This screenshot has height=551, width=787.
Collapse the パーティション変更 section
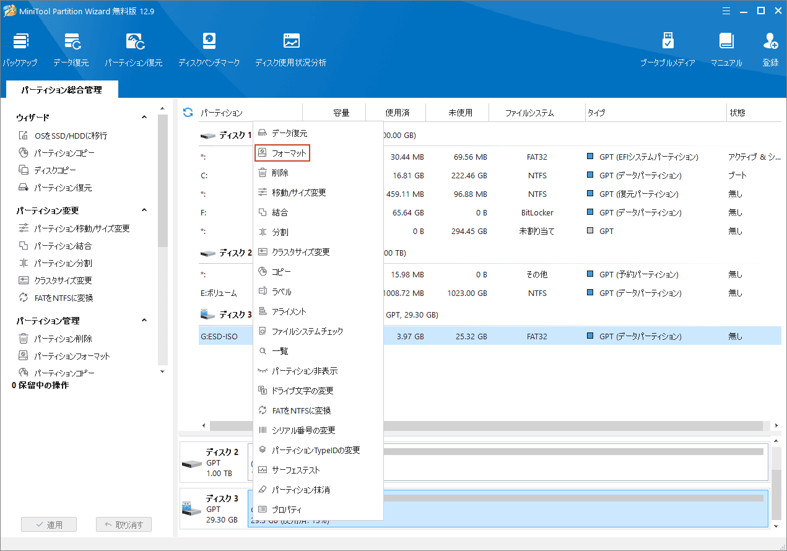[144, 210]
